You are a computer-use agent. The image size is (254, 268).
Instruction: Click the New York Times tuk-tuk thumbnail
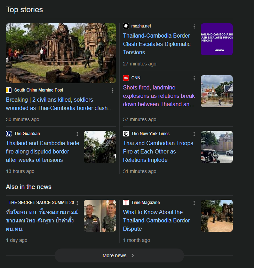tap(217, 147)
